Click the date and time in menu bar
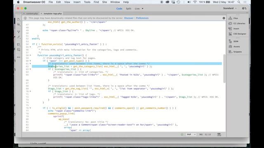Viewport: 264px width, 148px height. click(x=224, y=2)
